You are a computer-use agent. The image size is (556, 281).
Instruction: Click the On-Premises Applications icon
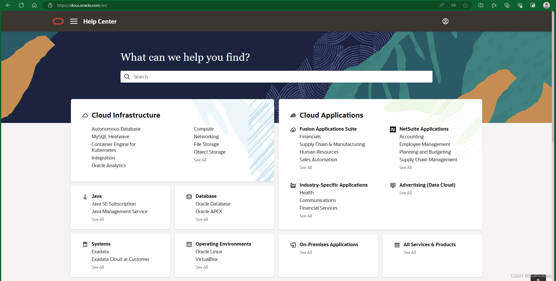(293, 245)
